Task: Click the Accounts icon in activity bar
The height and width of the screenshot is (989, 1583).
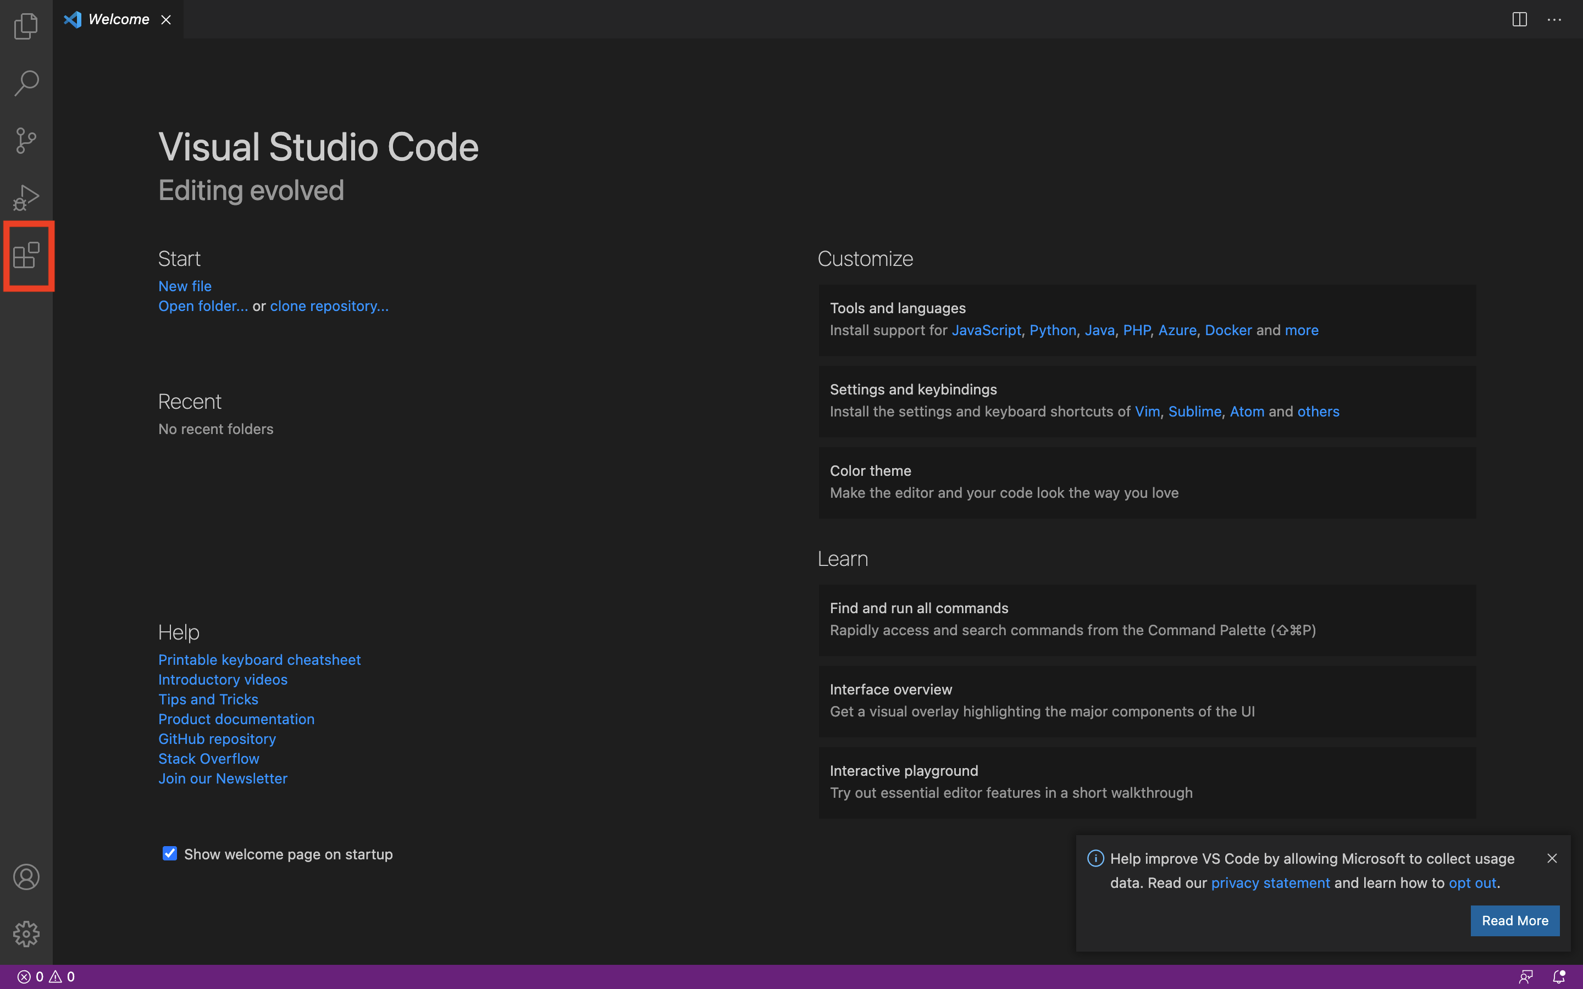Action: pos(26,877)
